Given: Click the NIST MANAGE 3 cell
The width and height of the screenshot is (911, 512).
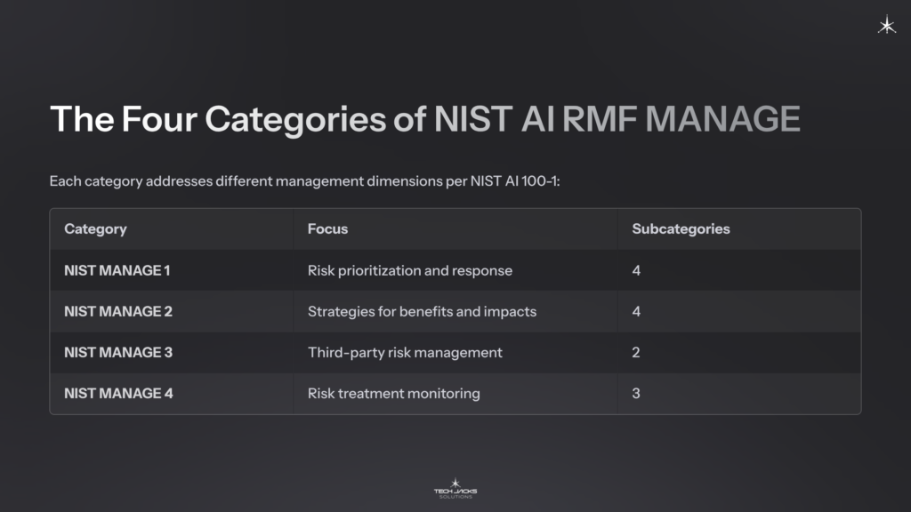Looking at the screenshot, I should pyautogui.click(x=119, y=352).
